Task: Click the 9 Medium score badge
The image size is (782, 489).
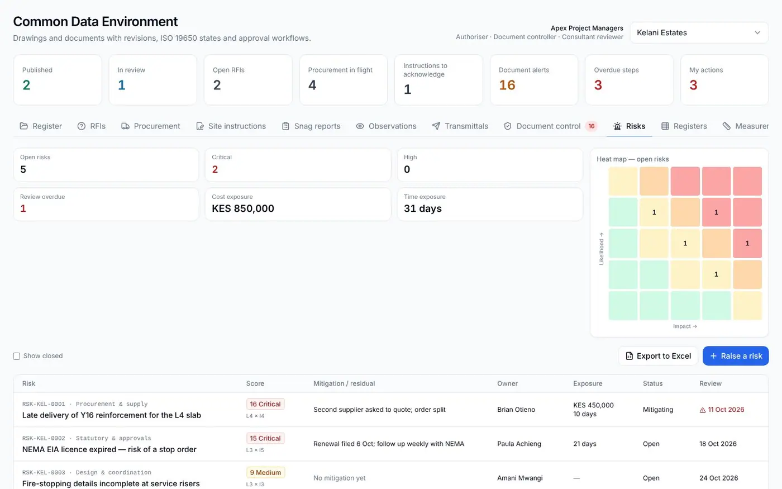Action: coord(265,472)
